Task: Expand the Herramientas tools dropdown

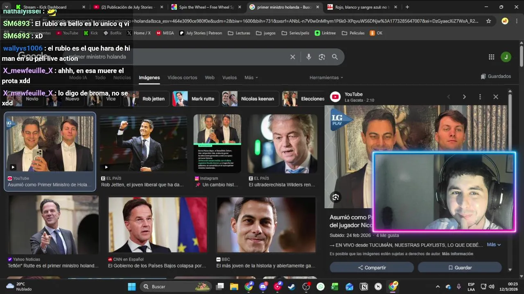Action: click(326, 78)
